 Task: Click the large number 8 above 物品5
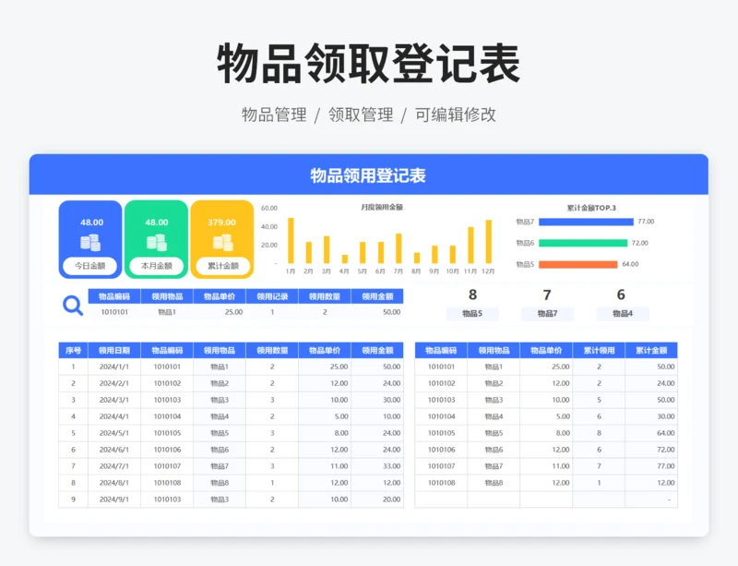(x=472, y=295)
